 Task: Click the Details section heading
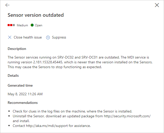(13, 75)
